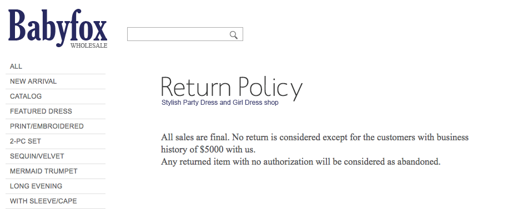513x209 pixels.
Task: Click the 'All sales are final' paragraph
Action: [x=315, y=144]
